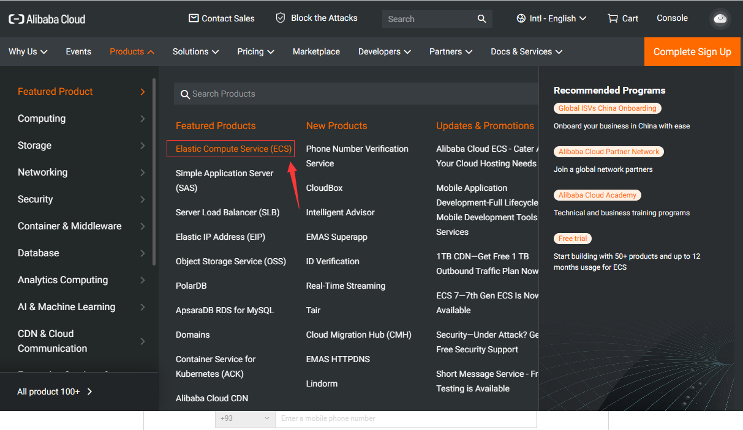Click the Search Products magnifier icon
Image resolution: width=743 pixels, height=430 pixels.
(185, 94)
